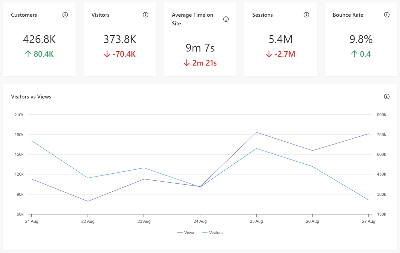Toggle the Views series in chart legend
Viewport: 400px width, 253px height.
click(186, 232)
